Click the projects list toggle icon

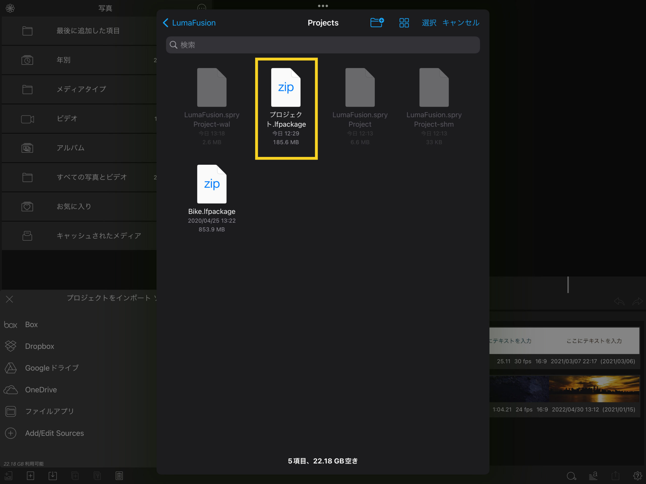(8, 476)
